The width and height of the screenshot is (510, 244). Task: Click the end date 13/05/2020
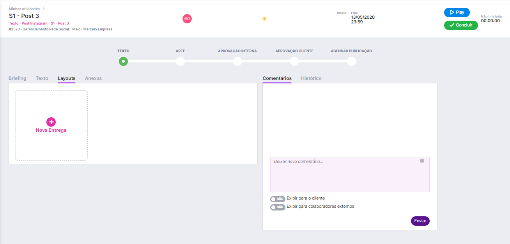363,17
